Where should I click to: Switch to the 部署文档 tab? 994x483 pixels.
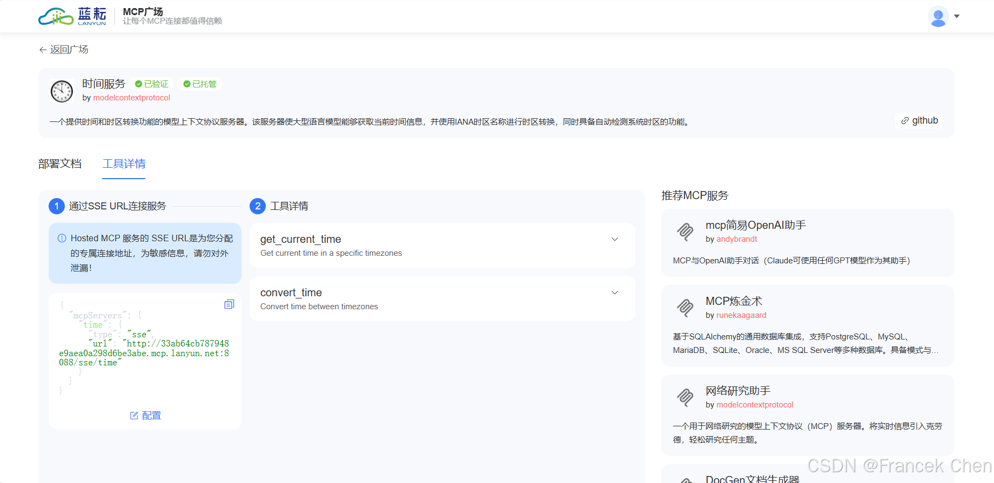pos(60,164)
